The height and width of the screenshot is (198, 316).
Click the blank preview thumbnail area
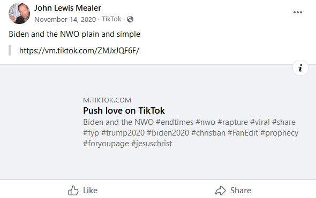tap(40, 122)
